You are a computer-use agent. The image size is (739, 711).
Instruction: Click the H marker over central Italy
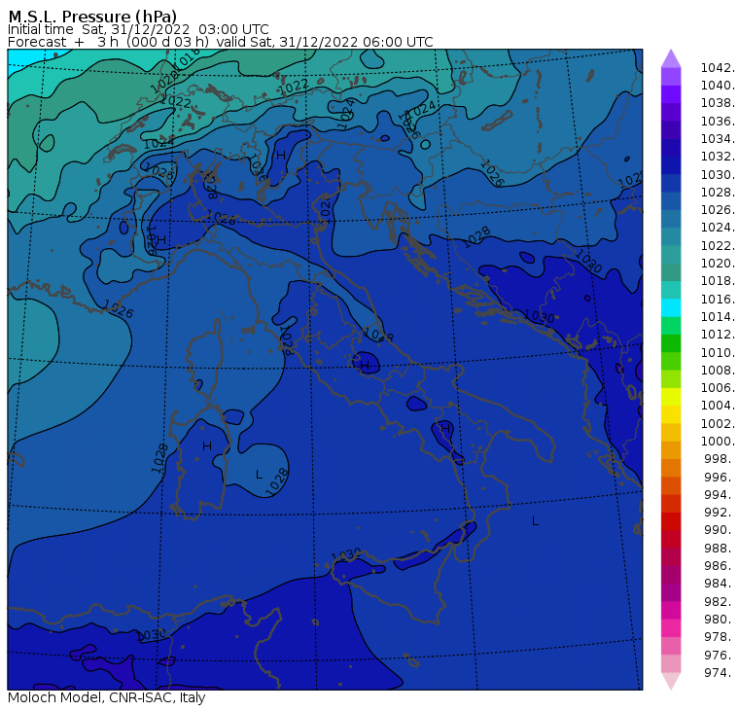point(364,366)
